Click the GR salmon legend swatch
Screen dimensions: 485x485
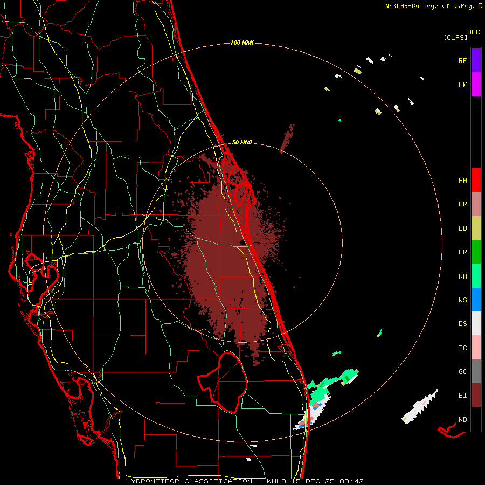pos(476,204)
